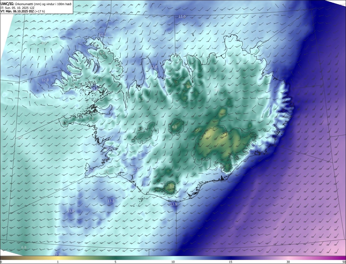Click the colour scale tick label 0
The image size is (346, 264).
(x=1, y=262)
